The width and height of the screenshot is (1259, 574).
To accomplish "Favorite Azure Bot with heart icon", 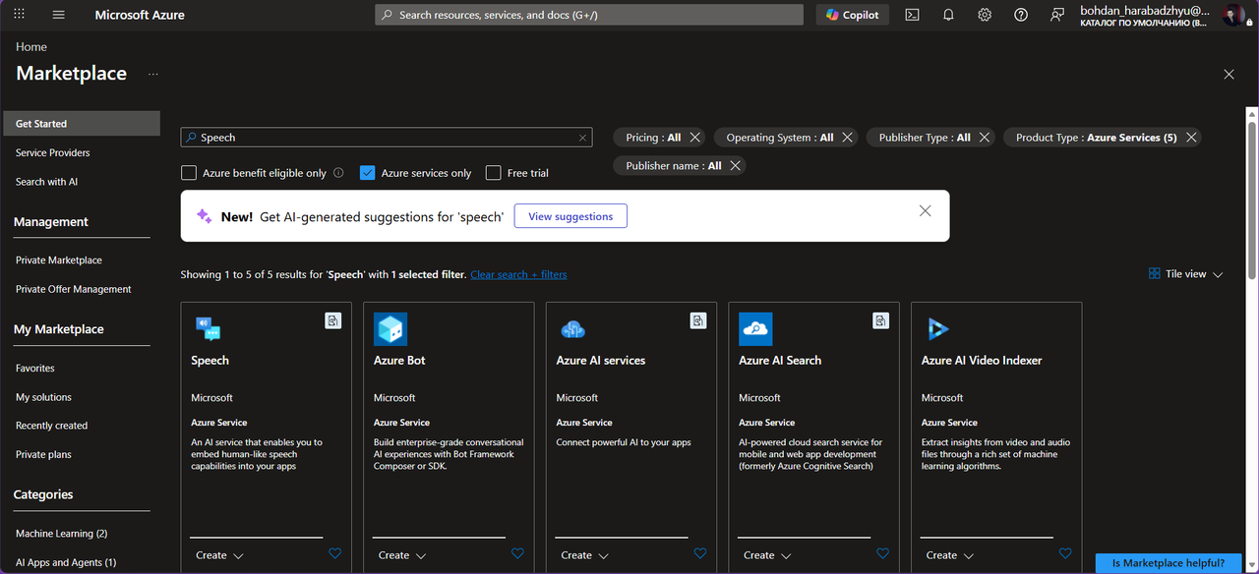I will pyautogui.click(x=517, y=554).
